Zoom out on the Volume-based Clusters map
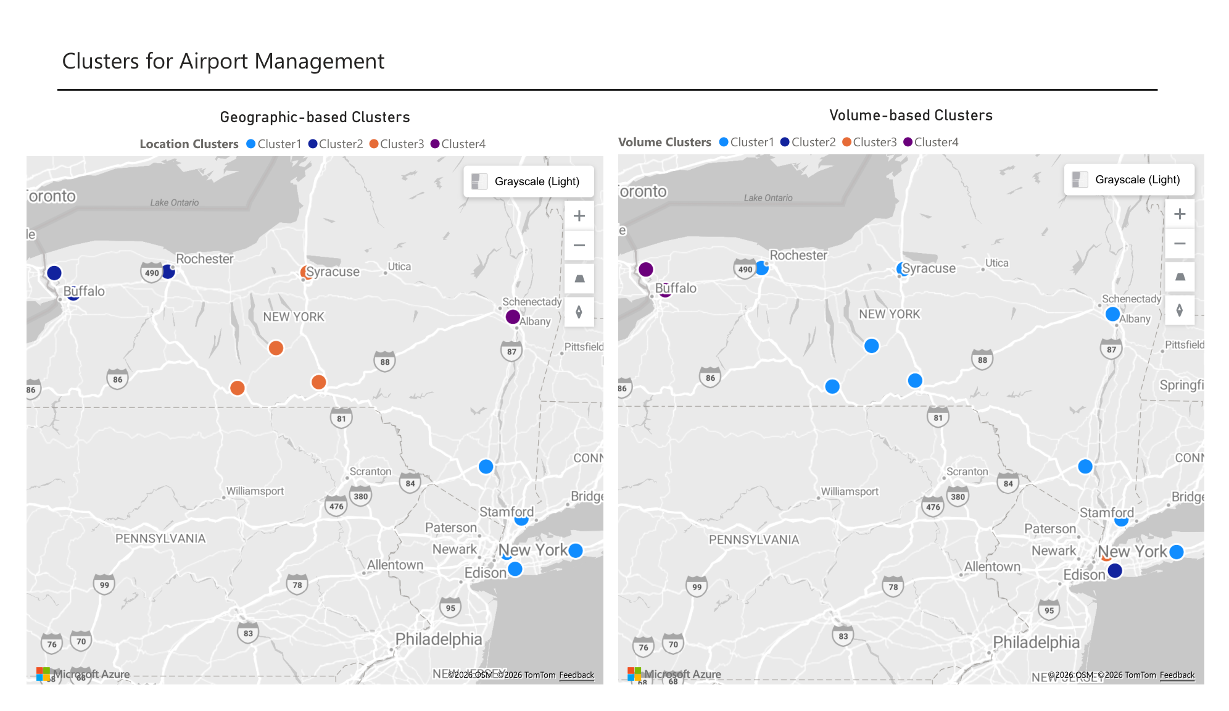1229x711 pixels. (x=1180, y=243)
